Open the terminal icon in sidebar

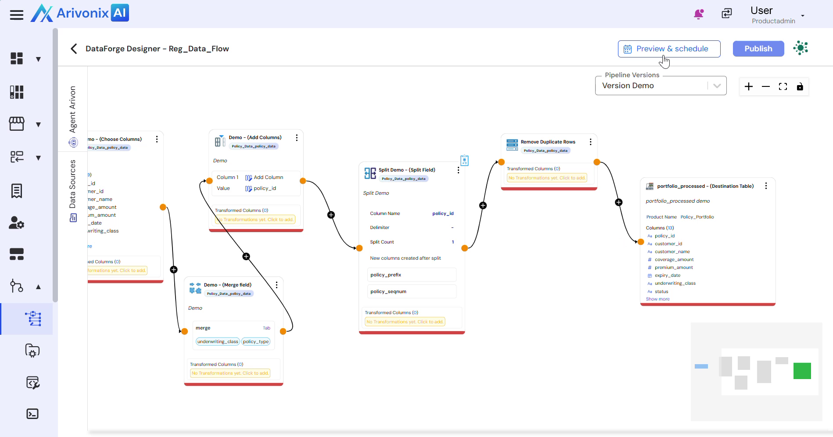(32, 414)
